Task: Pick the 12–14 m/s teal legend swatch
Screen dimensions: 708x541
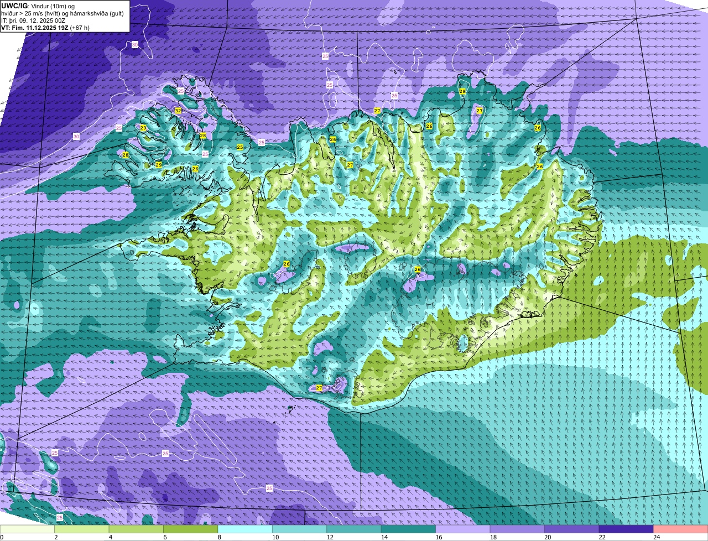Action: click(354, 529)
